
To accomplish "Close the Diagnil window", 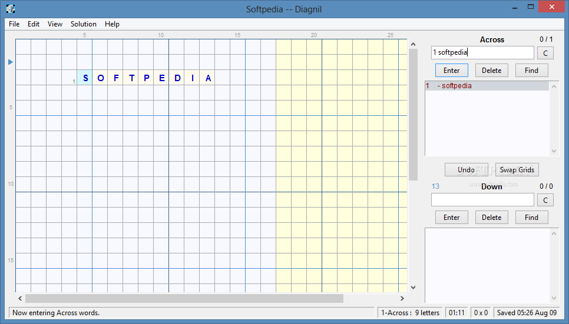I will pos(551,7).
